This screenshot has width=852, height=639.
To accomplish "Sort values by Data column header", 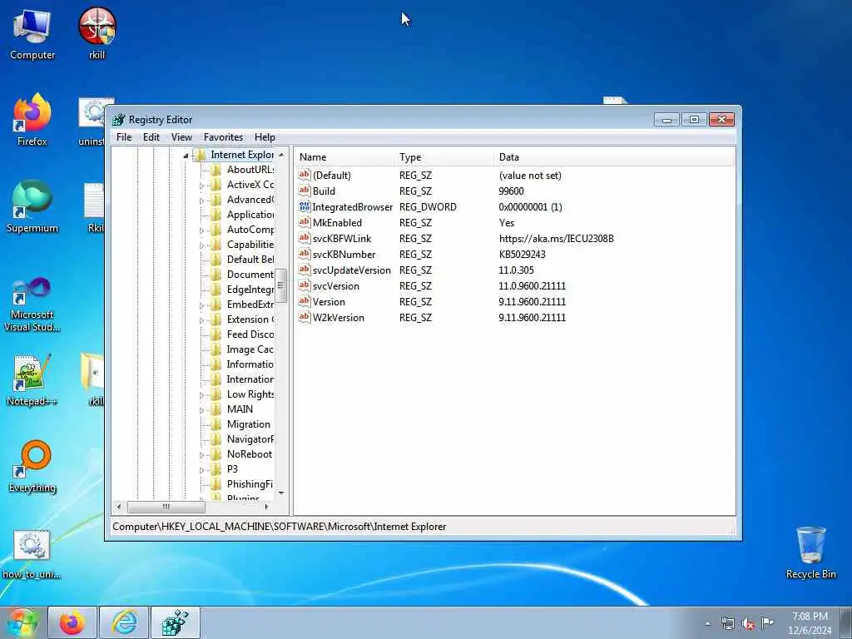I will point(614,157).
